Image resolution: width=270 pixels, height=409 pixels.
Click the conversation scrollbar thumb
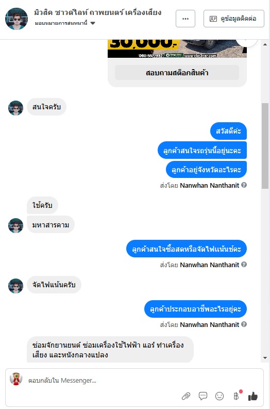click(x=265, y=145)
